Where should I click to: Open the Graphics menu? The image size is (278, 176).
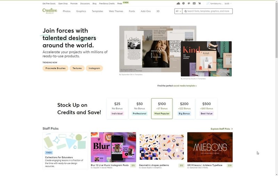point(81,11)
